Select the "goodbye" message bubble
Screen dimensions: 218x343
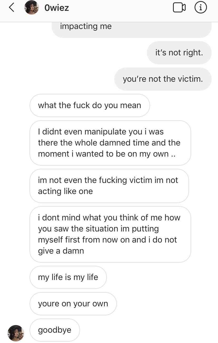coord(55,330)
